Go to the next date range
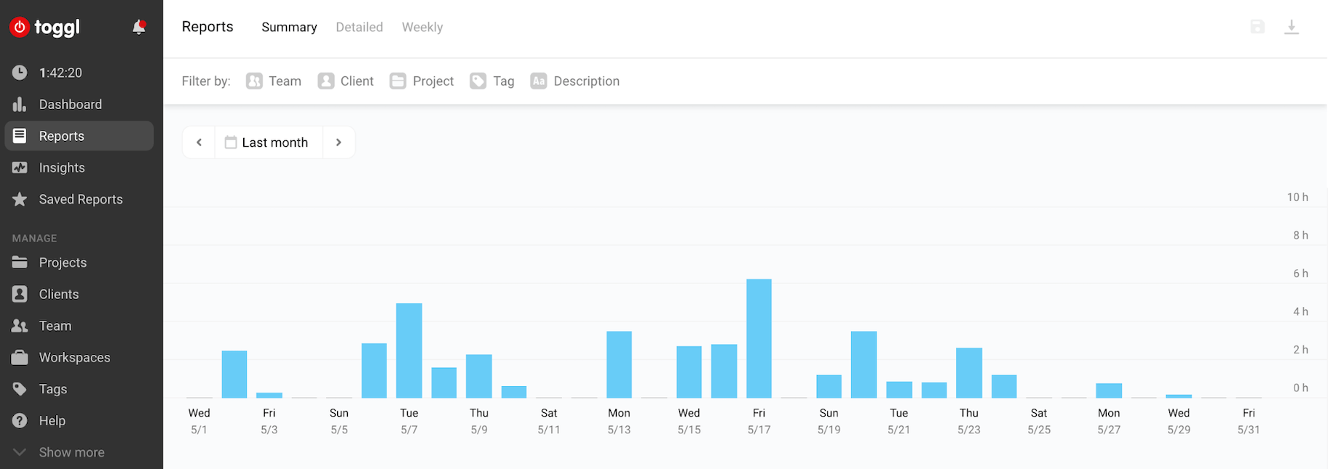Viewport: 1328px width, 469px height. click(x=339, y=143)
